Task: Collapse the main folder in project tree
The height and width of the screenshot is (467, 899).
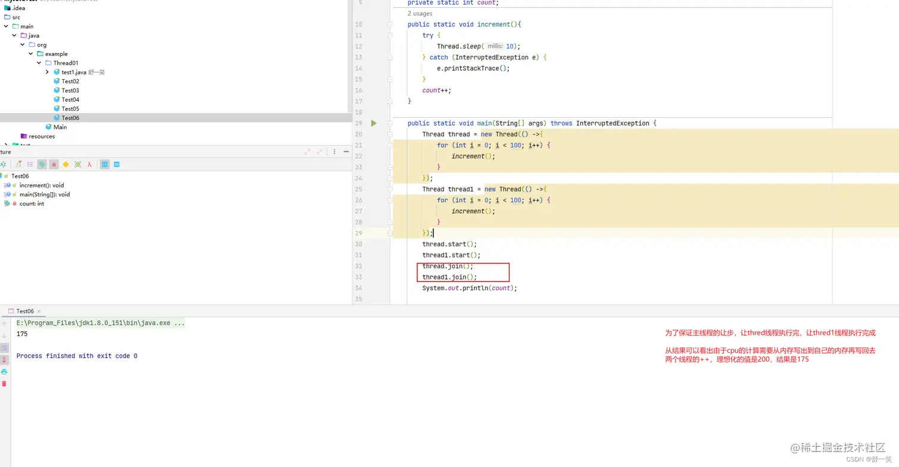Action: [x=7, y=26]
